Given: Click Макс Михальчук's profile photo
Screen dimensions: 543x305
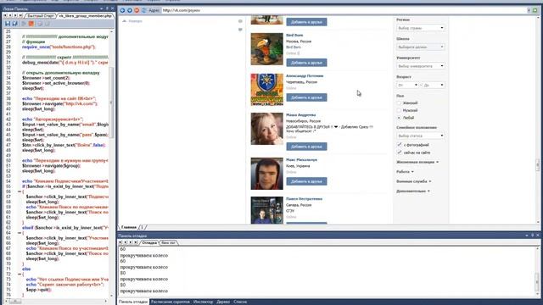Looking at the screenshot, I should 266,174.
